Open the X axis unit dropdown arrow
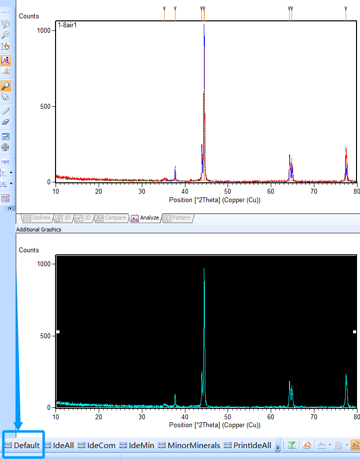This screenshot has height=460, width=360. point(11,184)
